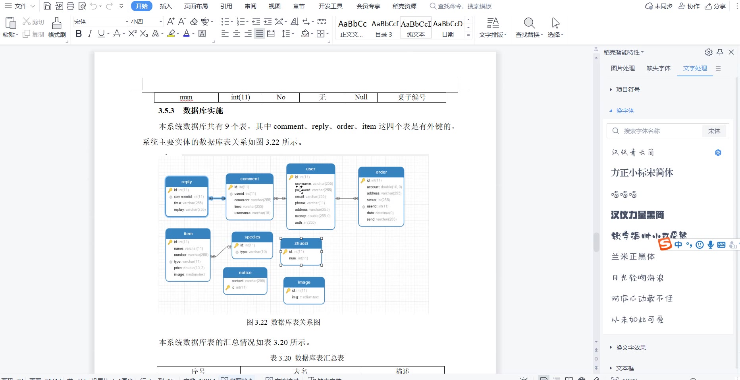Click the Print icon in quick access bar
This screenshot has width=740, height=380.
tap(70, 6)
